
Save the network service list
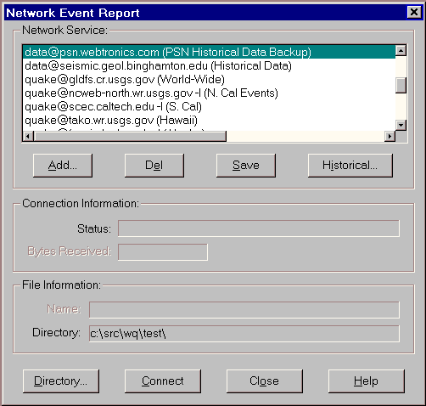[246, 166]
